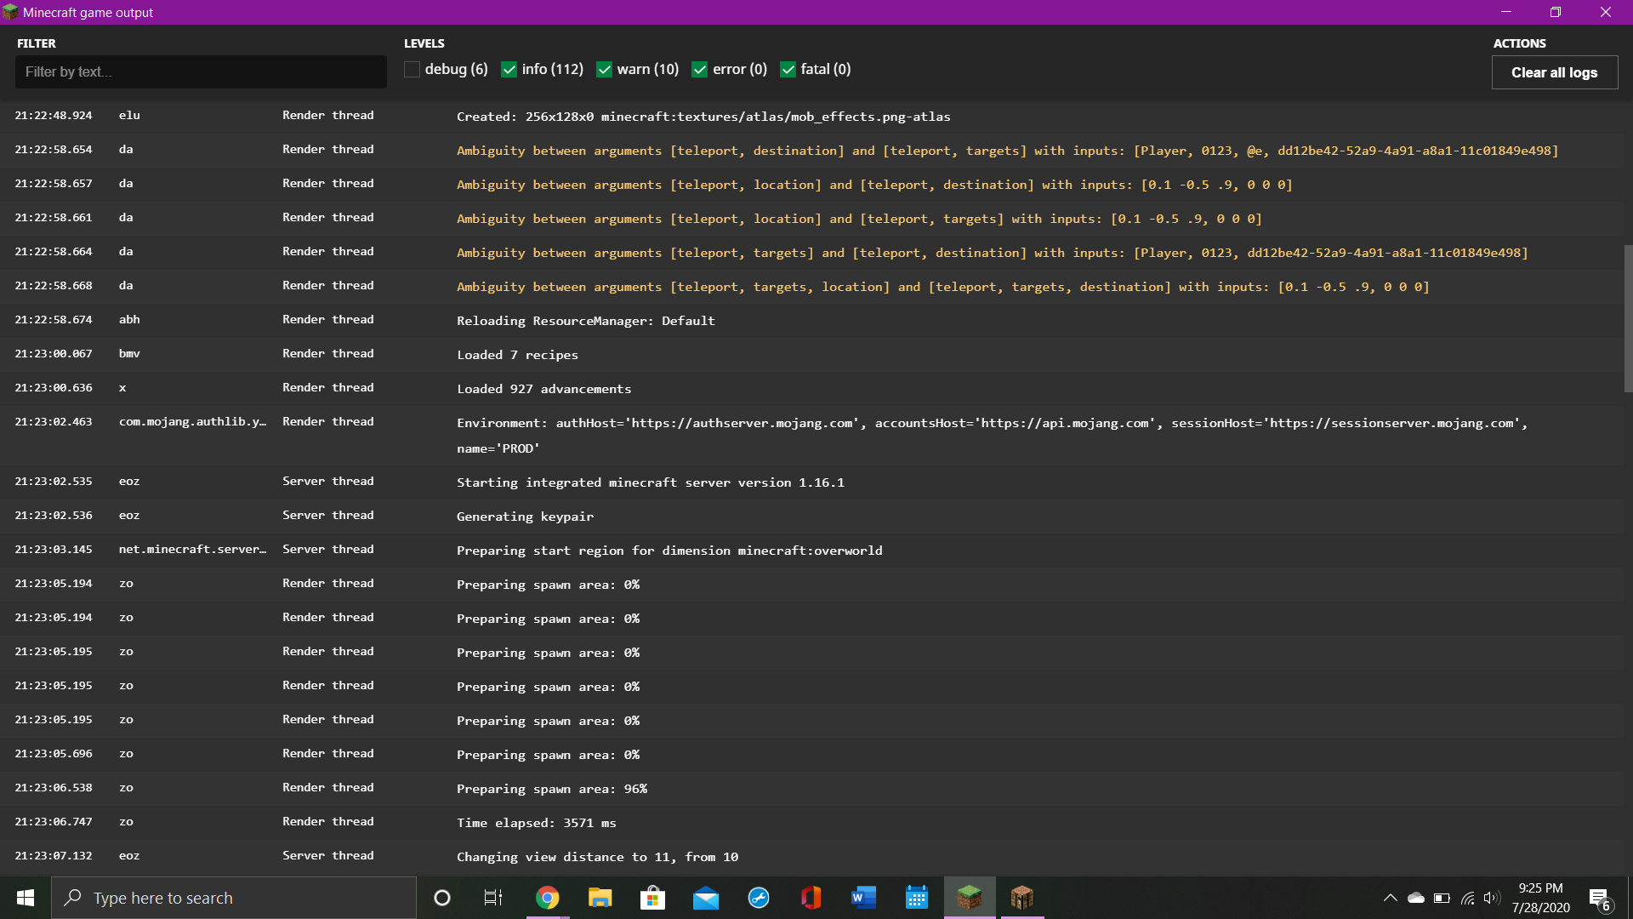Click the Clear all logs button
1633x919 pixels.
point(1554,72)
